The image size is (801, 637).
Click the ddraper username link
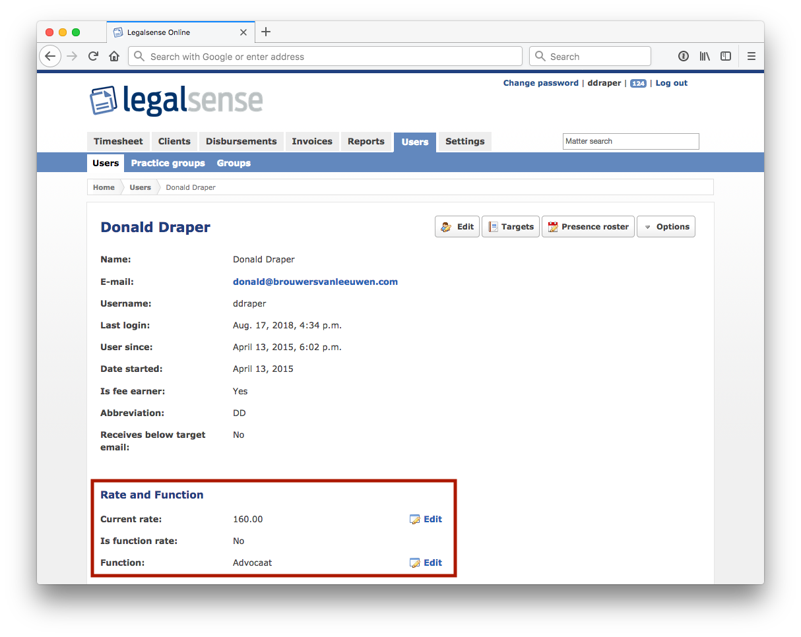(604, 83)
